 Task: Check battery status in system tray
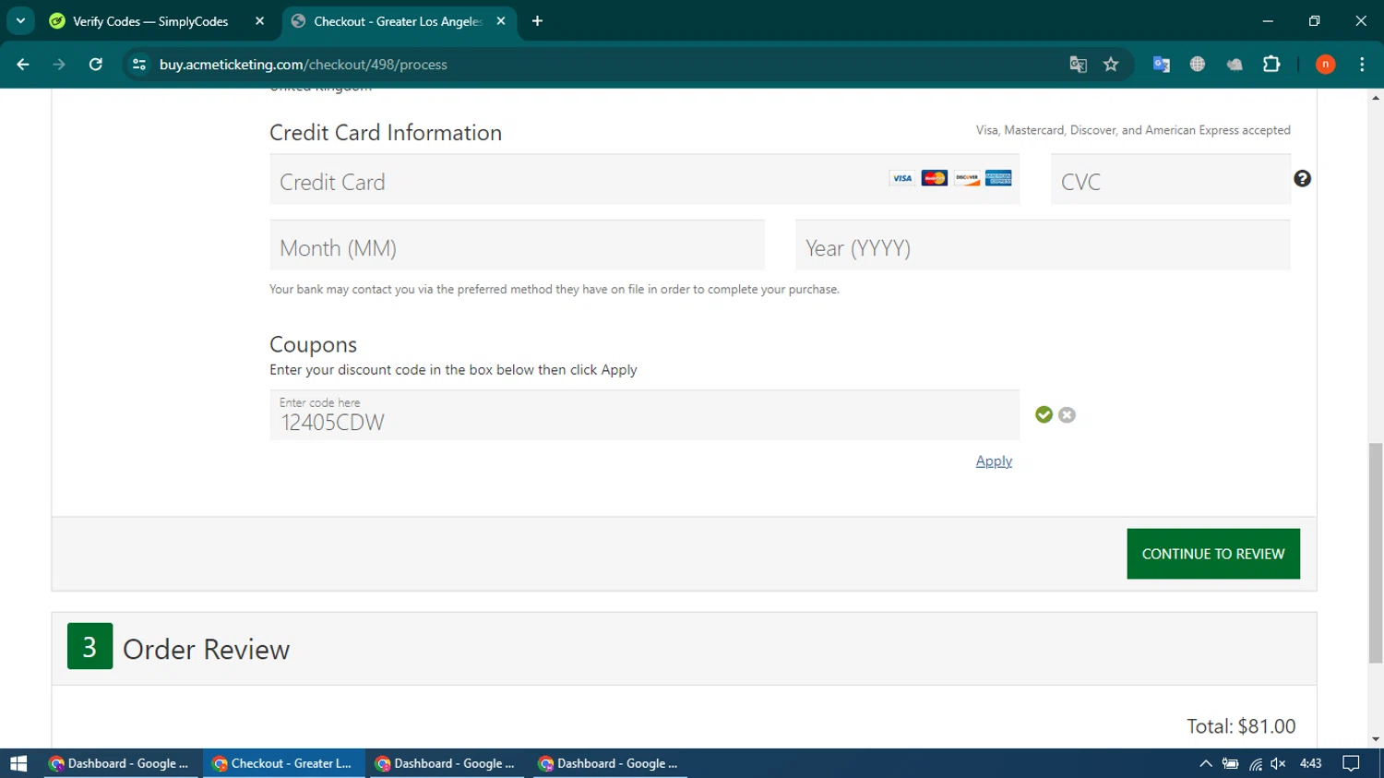(x=1230, y=763)
